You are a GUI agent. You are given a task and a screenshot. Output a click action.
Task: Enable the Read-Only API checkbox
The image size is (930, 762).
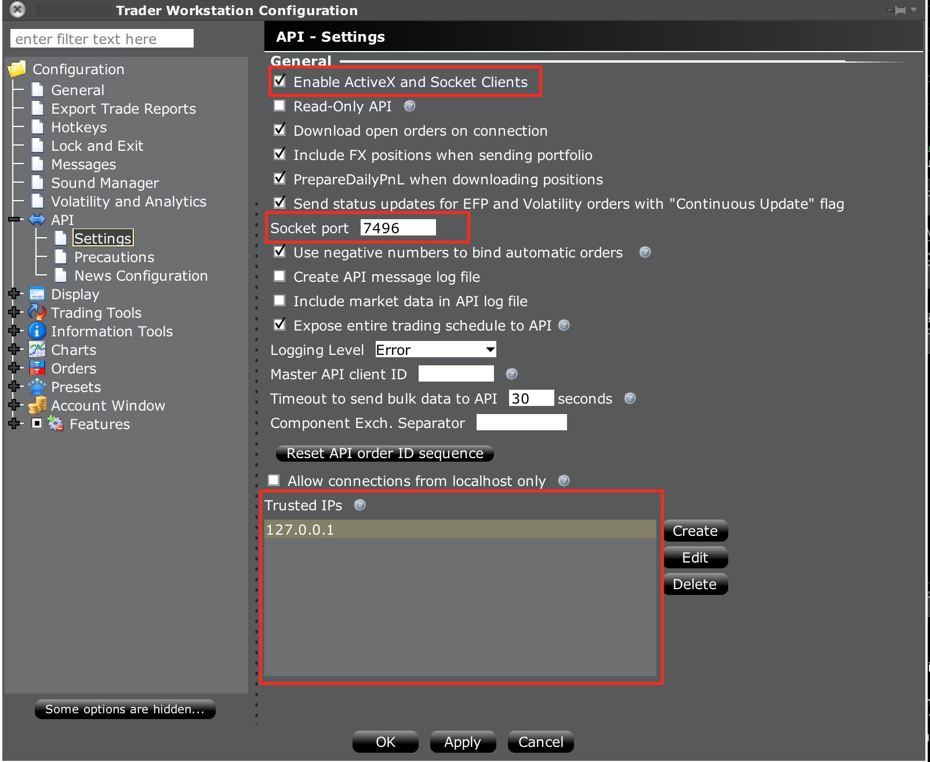tap(279, 106)
